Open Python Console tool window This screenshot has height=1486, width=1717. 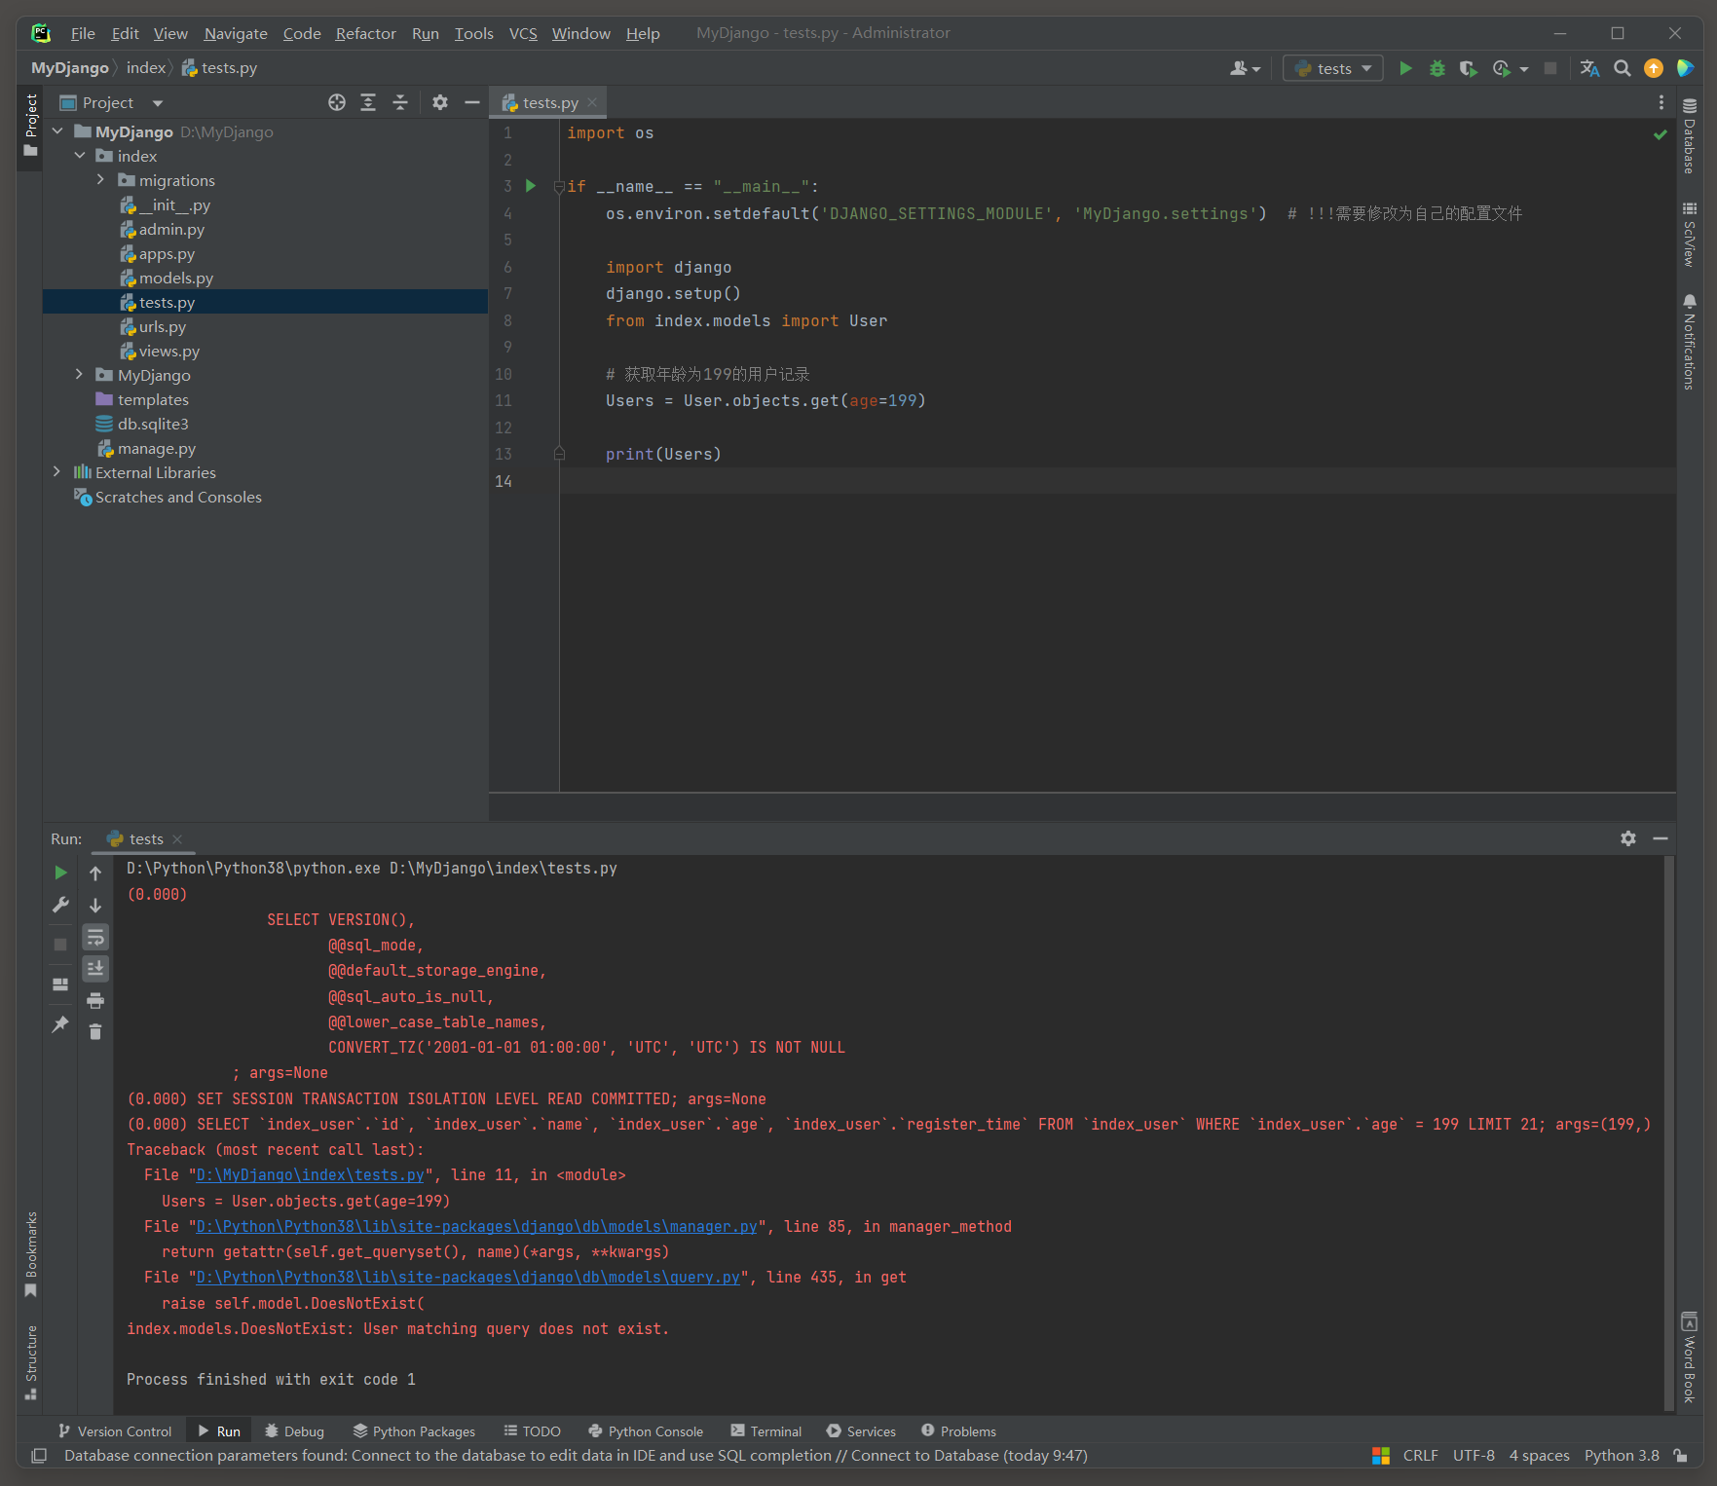(x=646, y=1431)
